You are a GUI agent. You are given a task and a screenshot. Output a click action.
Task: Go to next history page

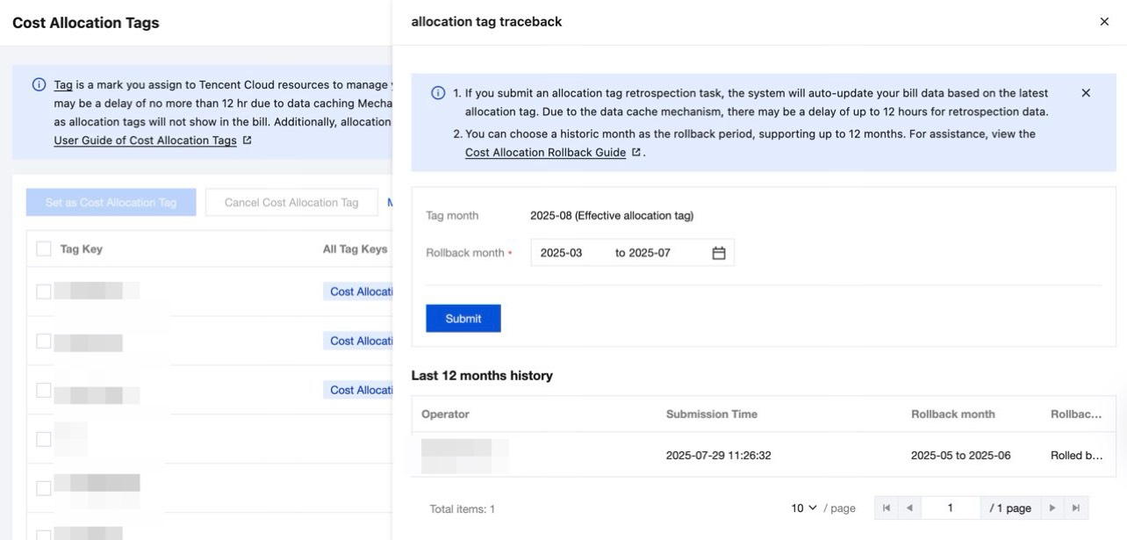coord(1053,508)
